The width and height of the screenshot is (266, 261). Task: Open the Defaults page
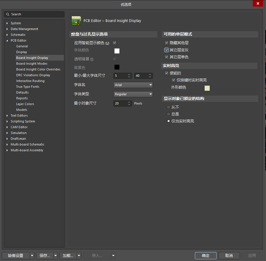[22, 92]
